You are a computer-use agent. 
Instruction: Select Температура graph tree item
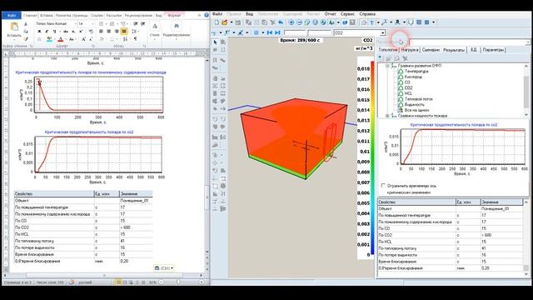(416, 72)
